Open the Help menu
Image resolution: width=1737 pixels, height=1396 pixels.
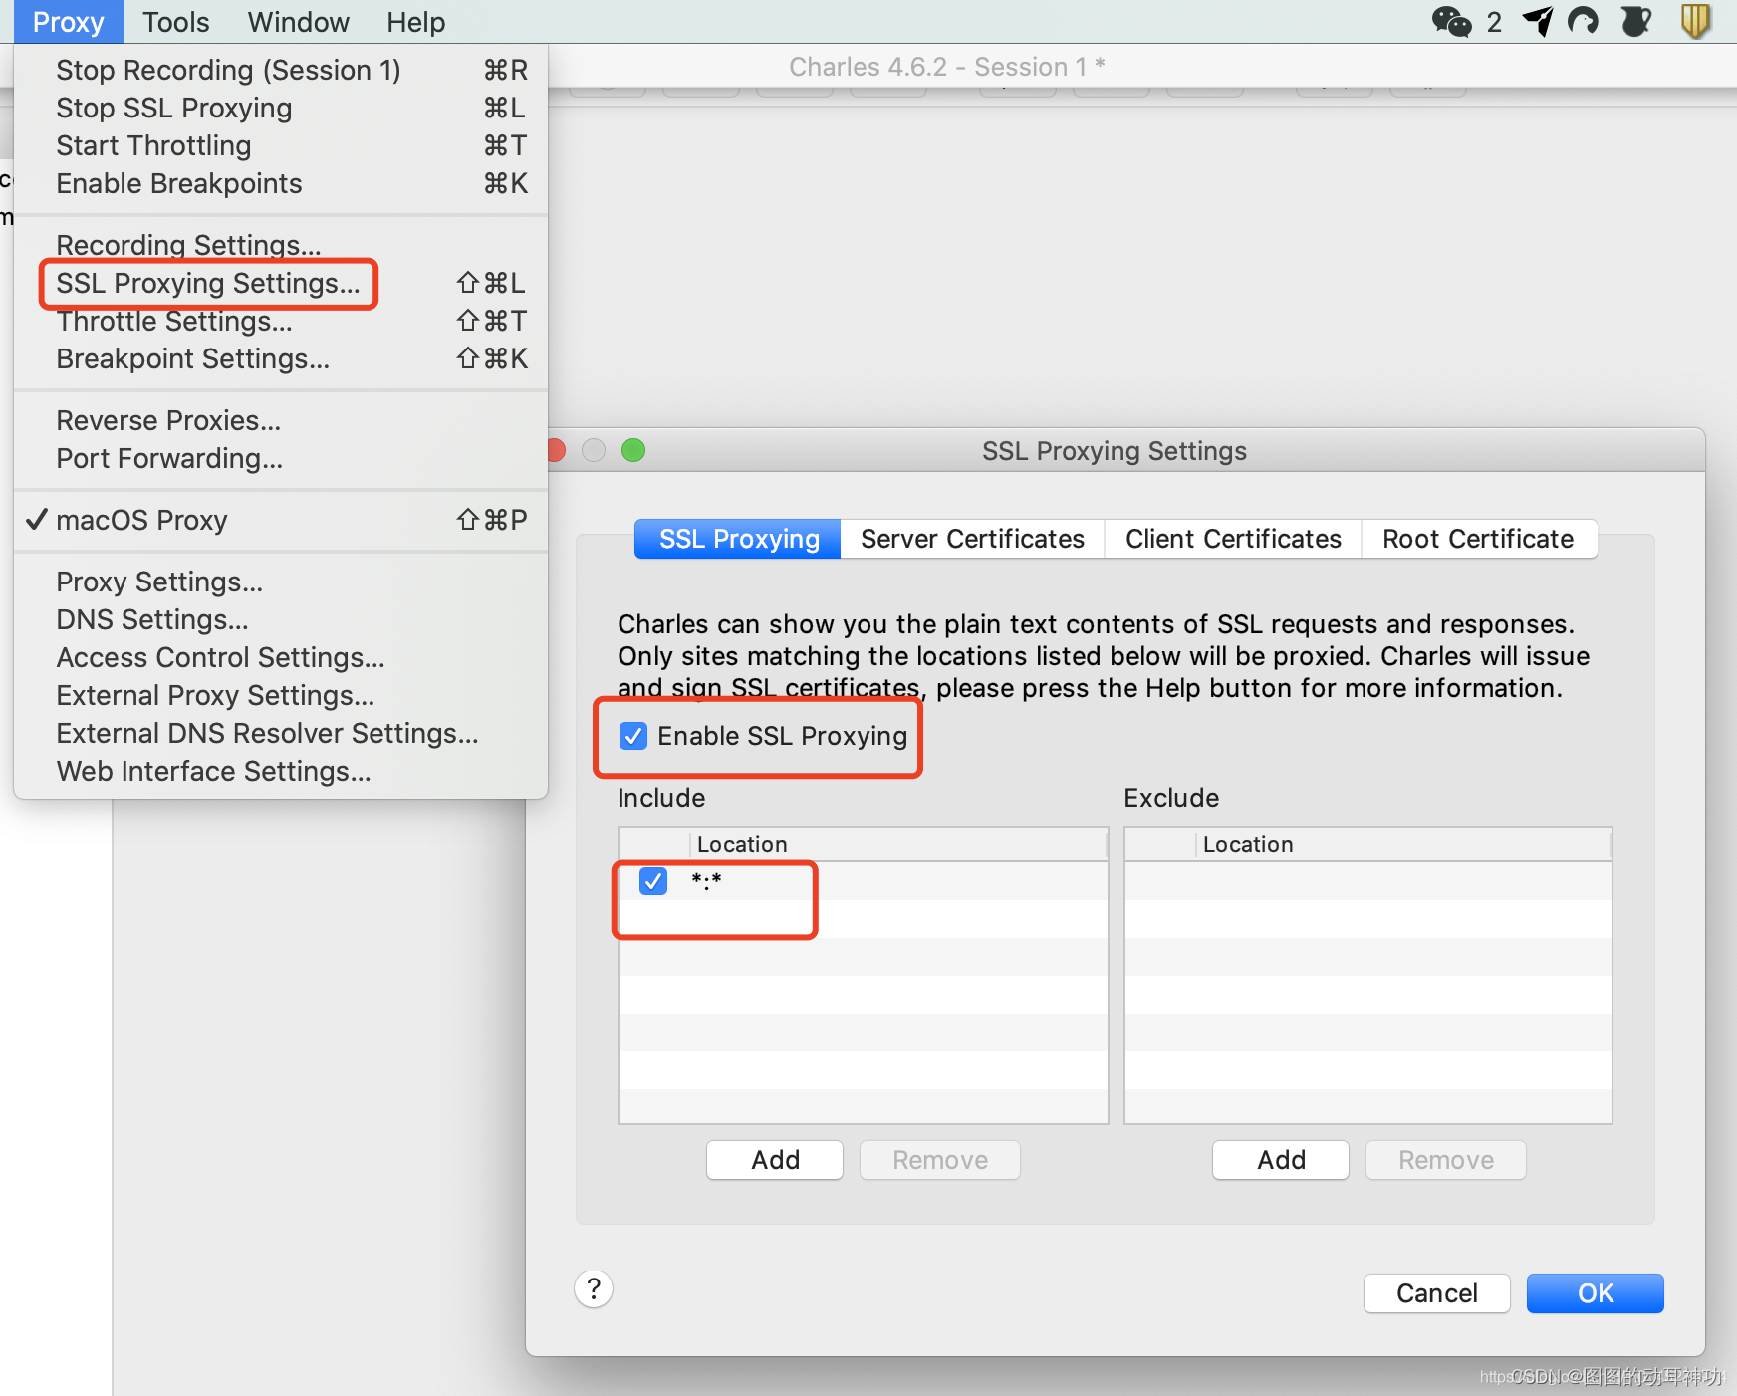tap(415, 22)
